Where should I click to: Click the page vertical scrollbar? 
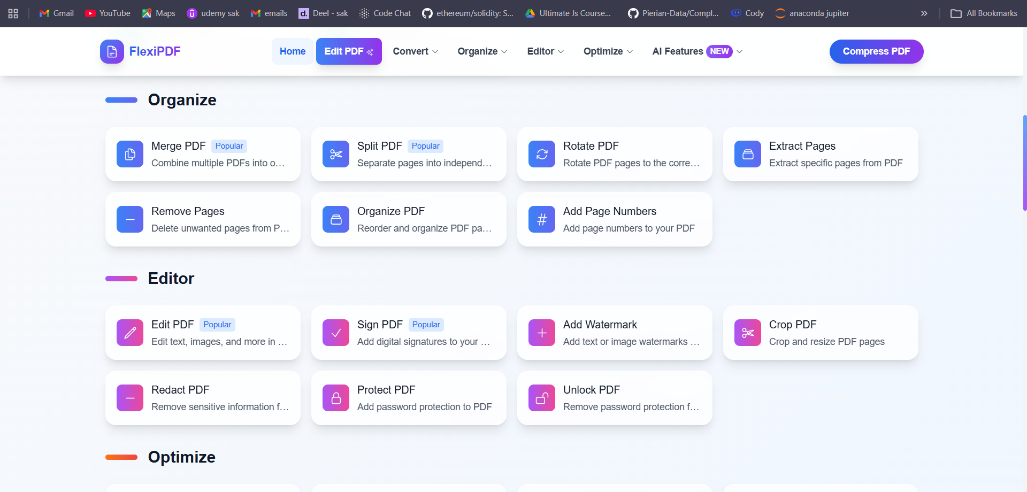tap(1024, 163)
